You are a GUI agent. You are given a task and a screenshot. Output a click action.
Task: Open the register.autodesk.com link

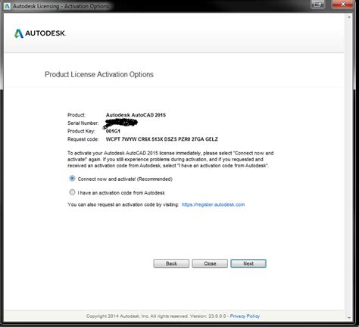coord(213,204)
